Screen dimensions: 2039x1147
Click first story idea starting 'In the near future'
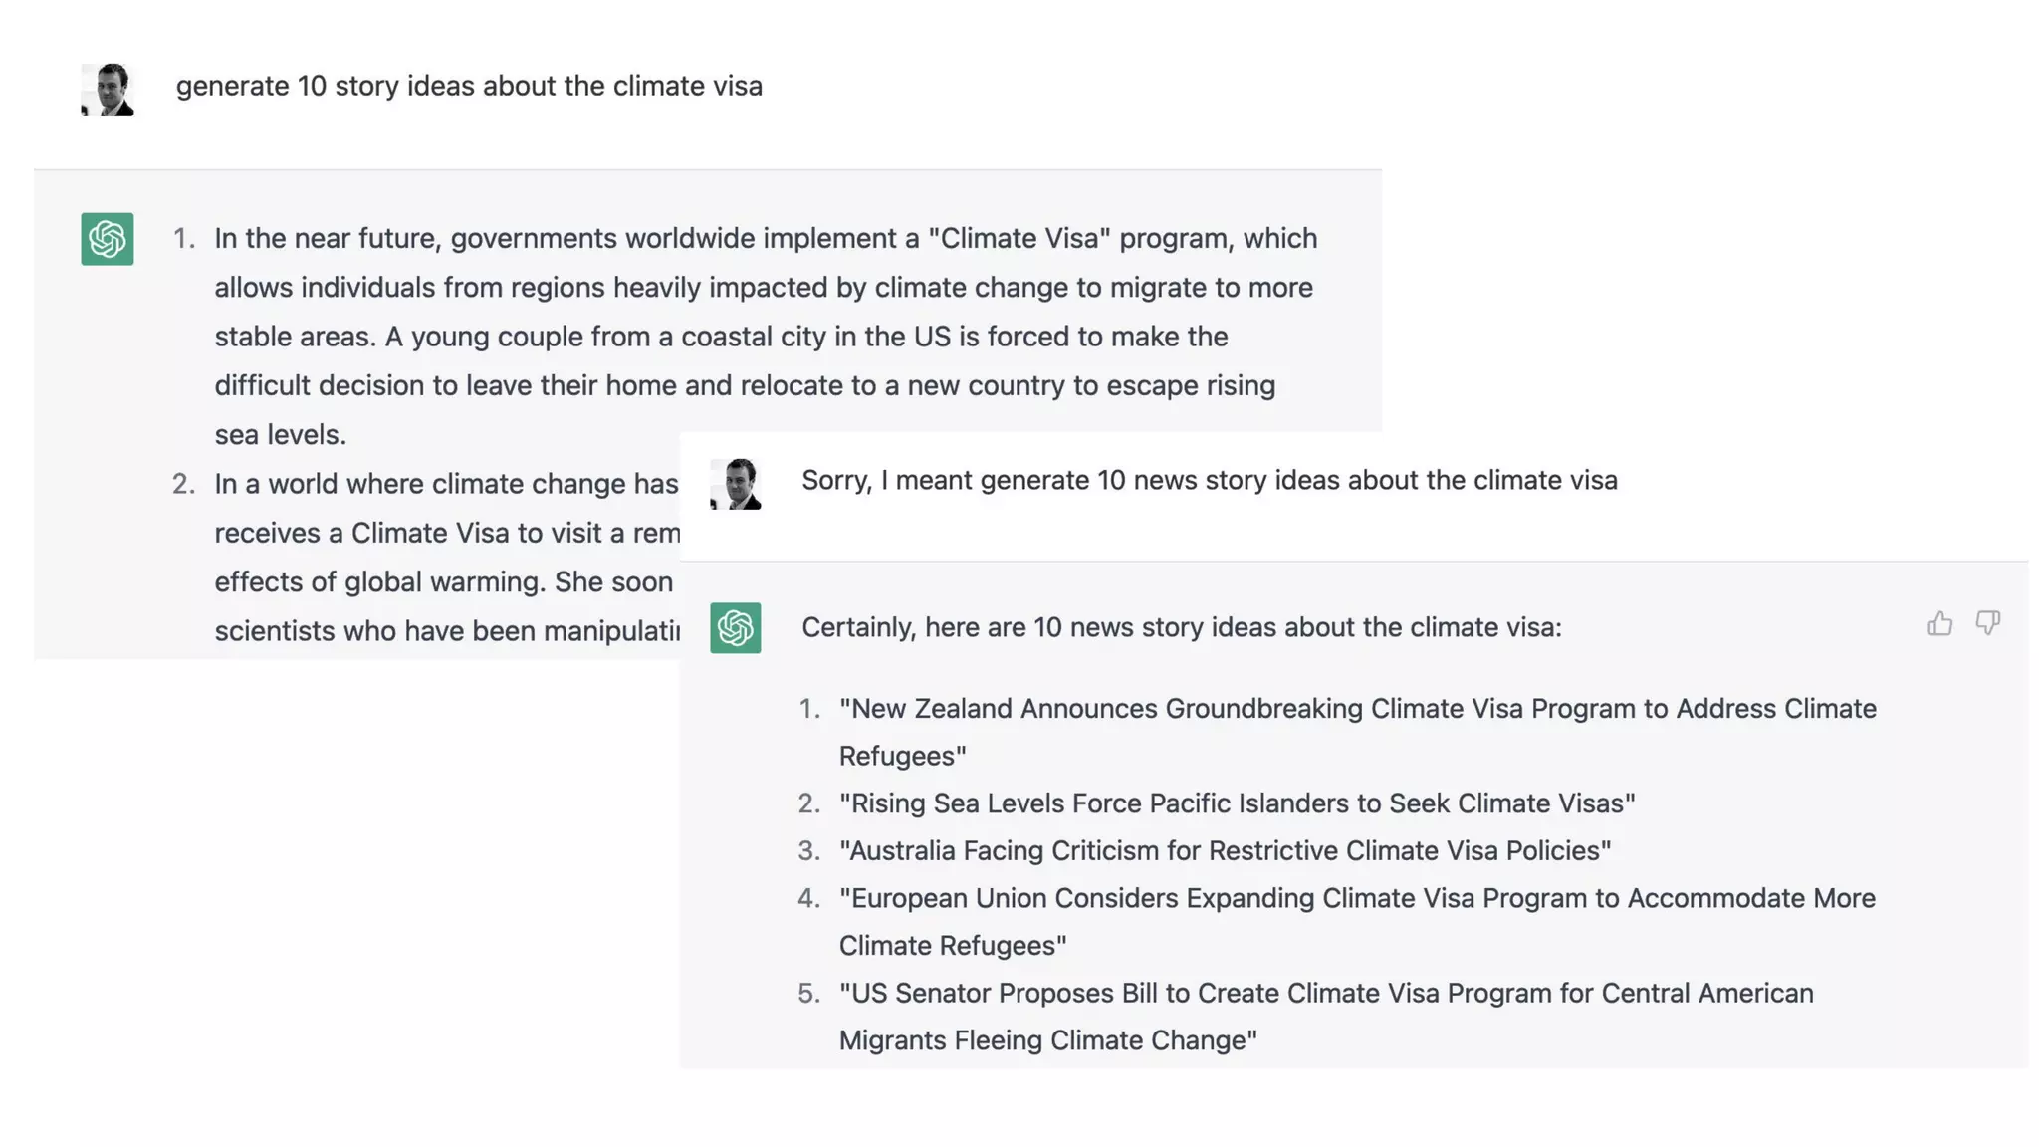pos(767,337)
